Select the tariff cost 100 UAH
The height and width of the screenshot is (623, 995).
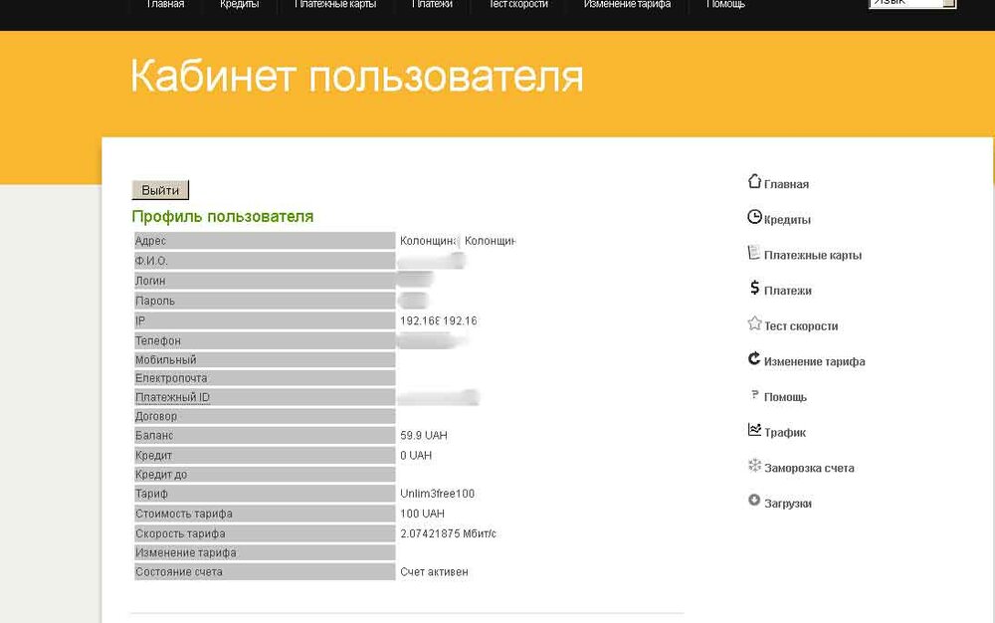pyautogui.click(x=423, y=514)
